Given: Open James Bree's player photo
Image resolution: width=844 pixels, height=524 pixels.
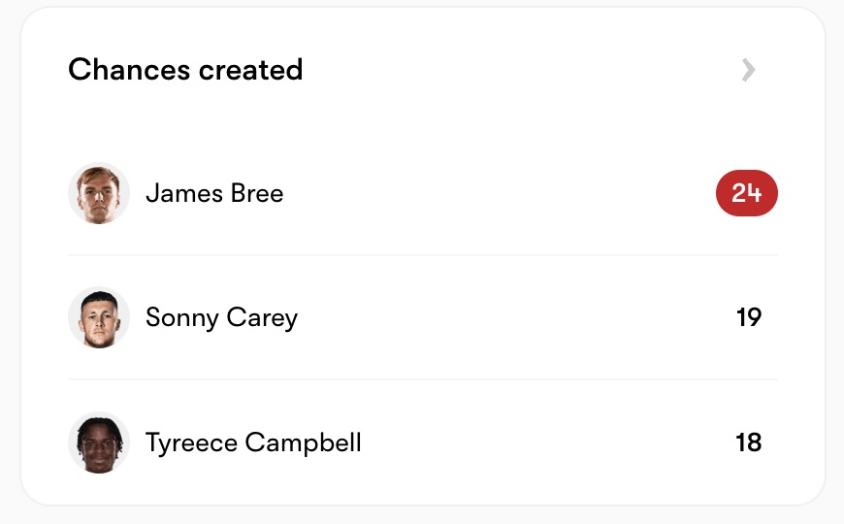Looking at the screenshot, I should click(99, 194).
